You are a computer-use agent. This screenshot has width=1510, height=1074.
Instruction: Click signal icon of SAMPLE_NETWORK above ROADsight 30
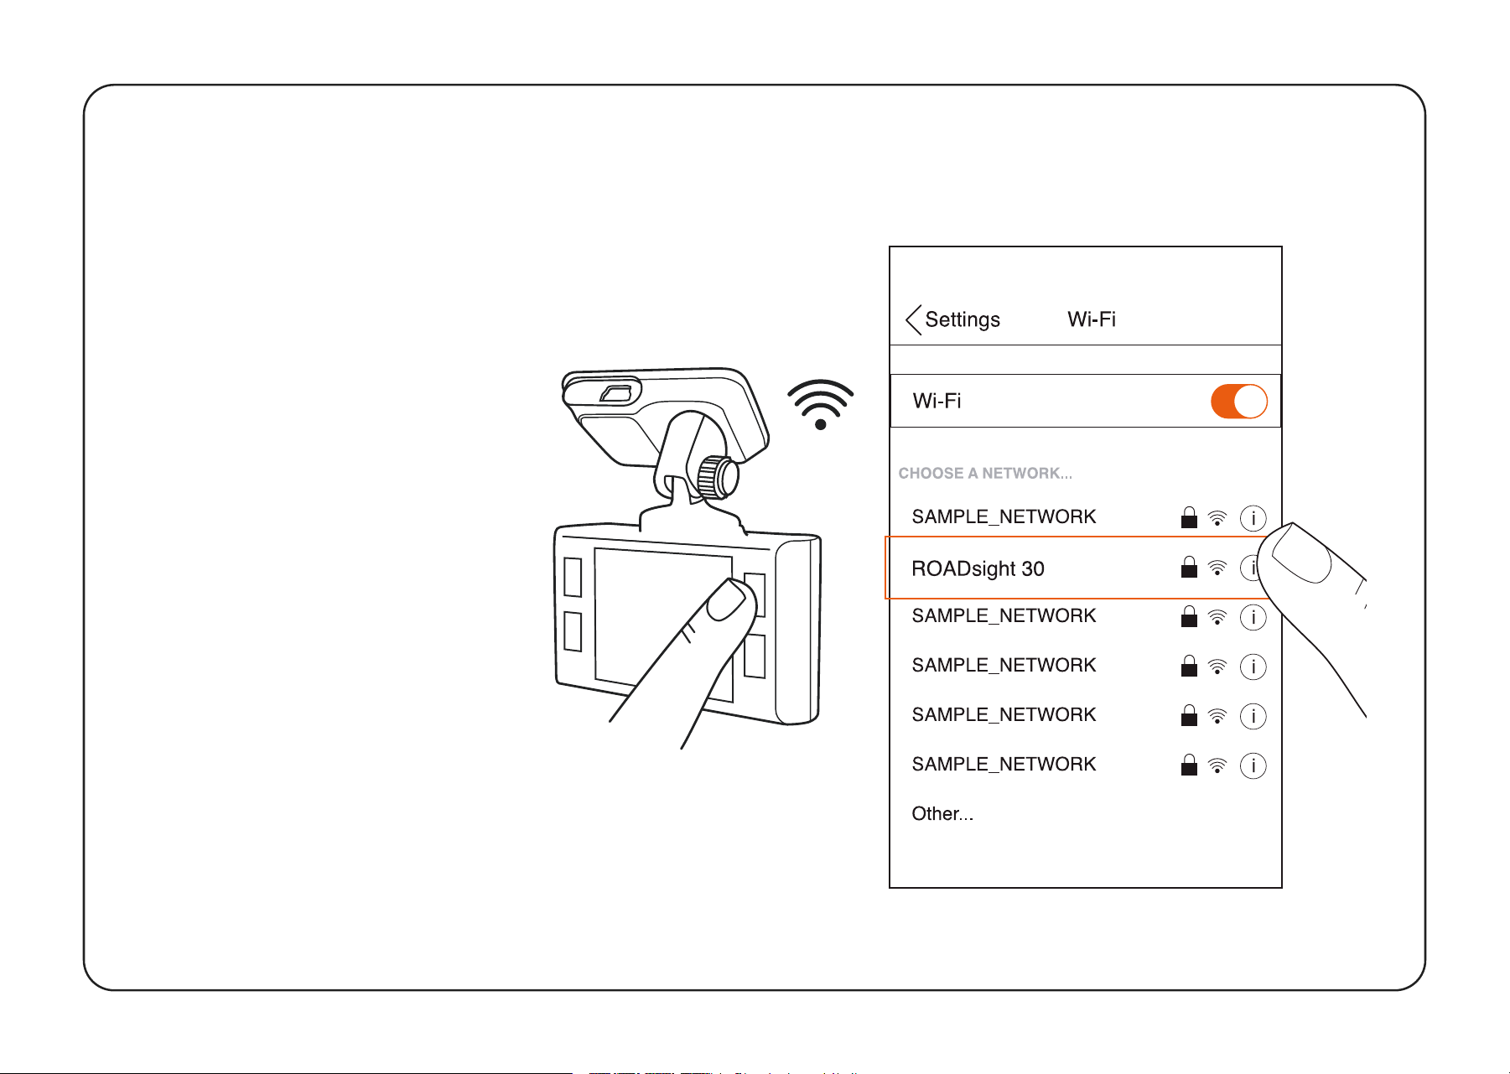coord(1217,518)
